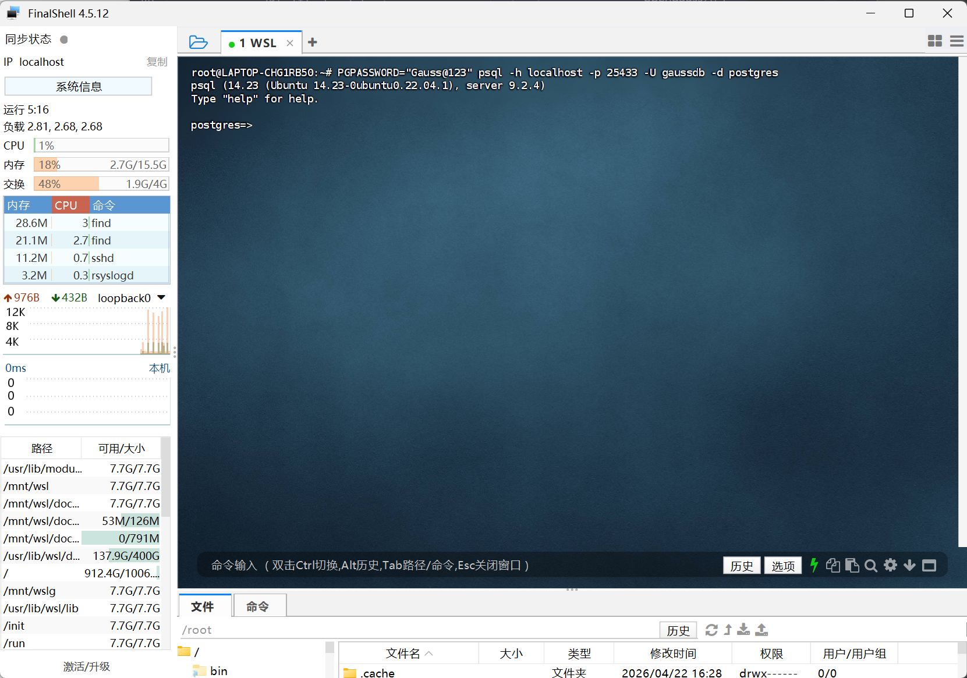967x678 pixels.
Task: Click the disk list vertical scrollbar
Action: point(165,477)
